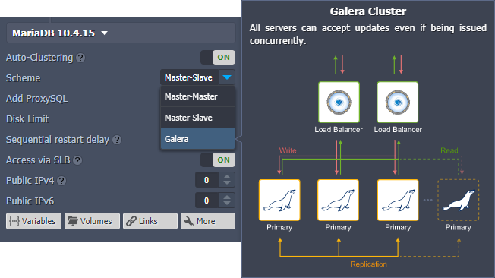Image resolution: width=495 pixels, height=278 pixels.
Task: Click the second Primary MariaDB seal icon
Action: pyautogui.click(x=338, y=200)
